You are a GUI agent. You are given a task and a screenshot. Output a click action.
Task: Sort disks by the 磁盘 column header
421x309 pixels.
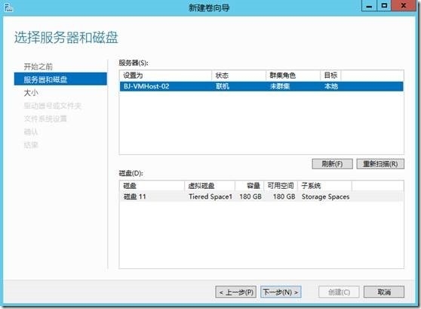click(152, 186)
